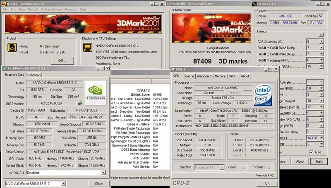This screenshot has width=331, height=188.
Task: Switch to the Memory tab in CPU-Z
Action: click(x=220, y=76)
